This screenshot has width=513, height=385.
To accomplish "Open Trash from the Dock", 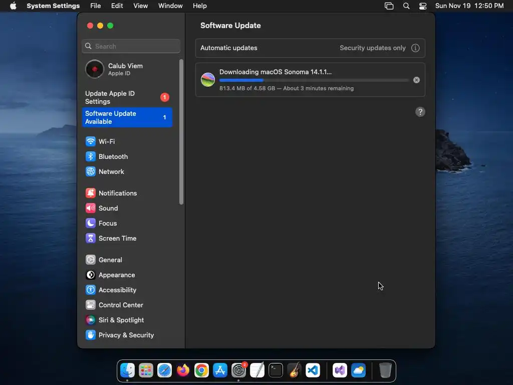I will [x=385, y=370].
